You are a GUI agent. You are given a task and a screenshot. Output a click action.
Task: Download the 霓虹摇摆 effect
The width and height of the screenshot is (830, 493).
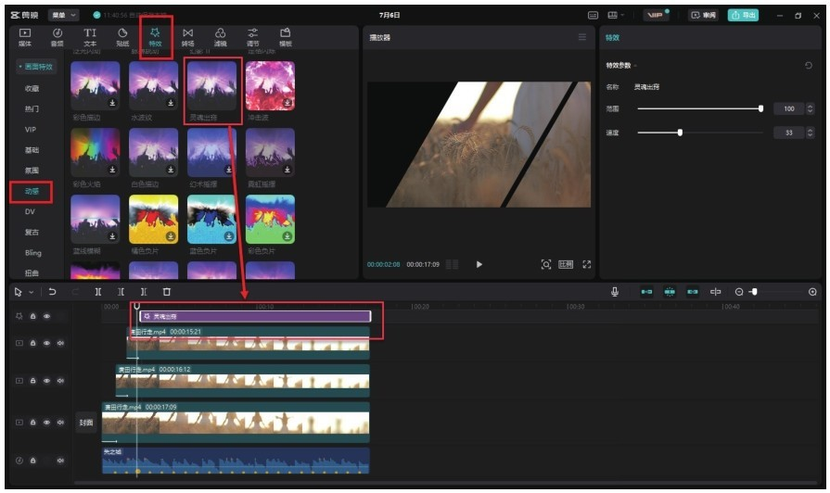tap(287, 170)
